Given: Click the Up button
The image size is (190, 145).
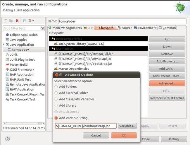Looking at the screenshot, I should (x=167, y=39).
